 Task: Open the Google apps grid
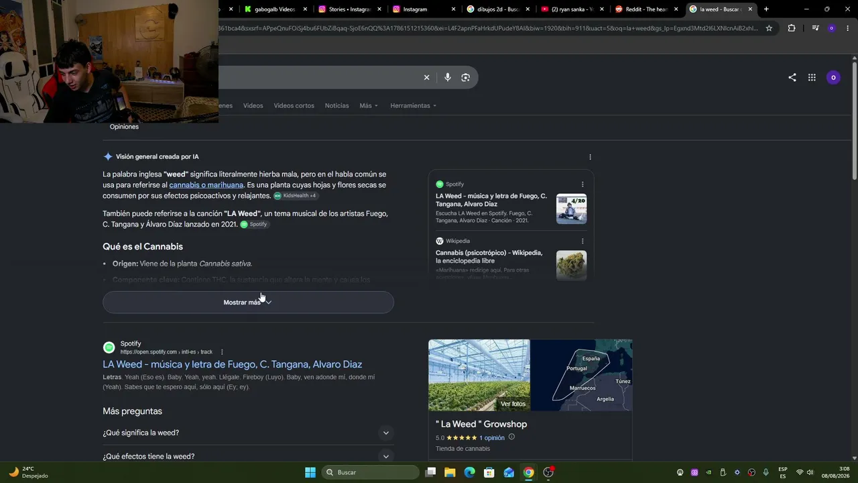[x=812, y=77]
